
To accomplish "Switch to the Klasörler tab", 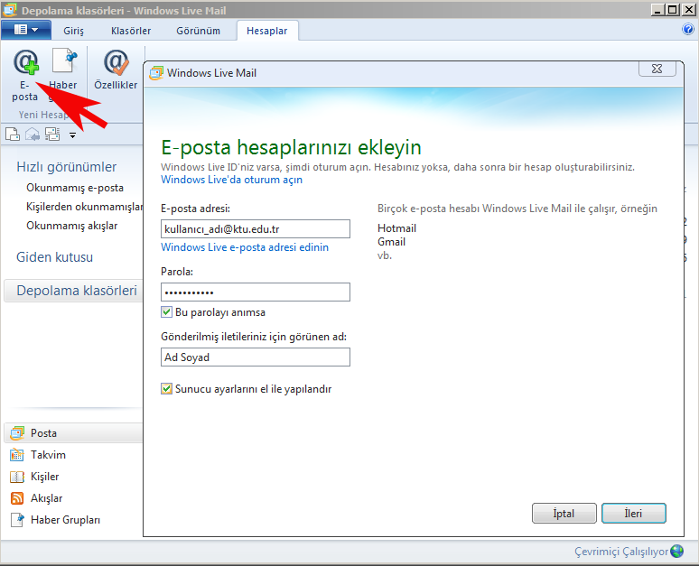I will (x=131, y=31).
